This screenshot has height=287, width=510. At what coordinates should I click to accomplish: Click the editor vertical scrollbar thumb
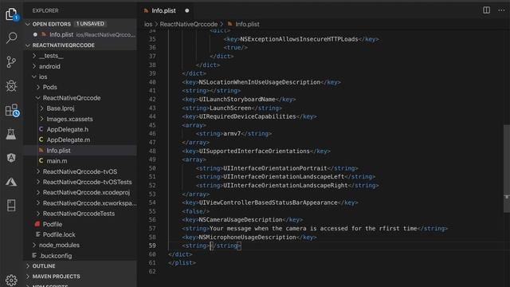[x=507, y=168]
